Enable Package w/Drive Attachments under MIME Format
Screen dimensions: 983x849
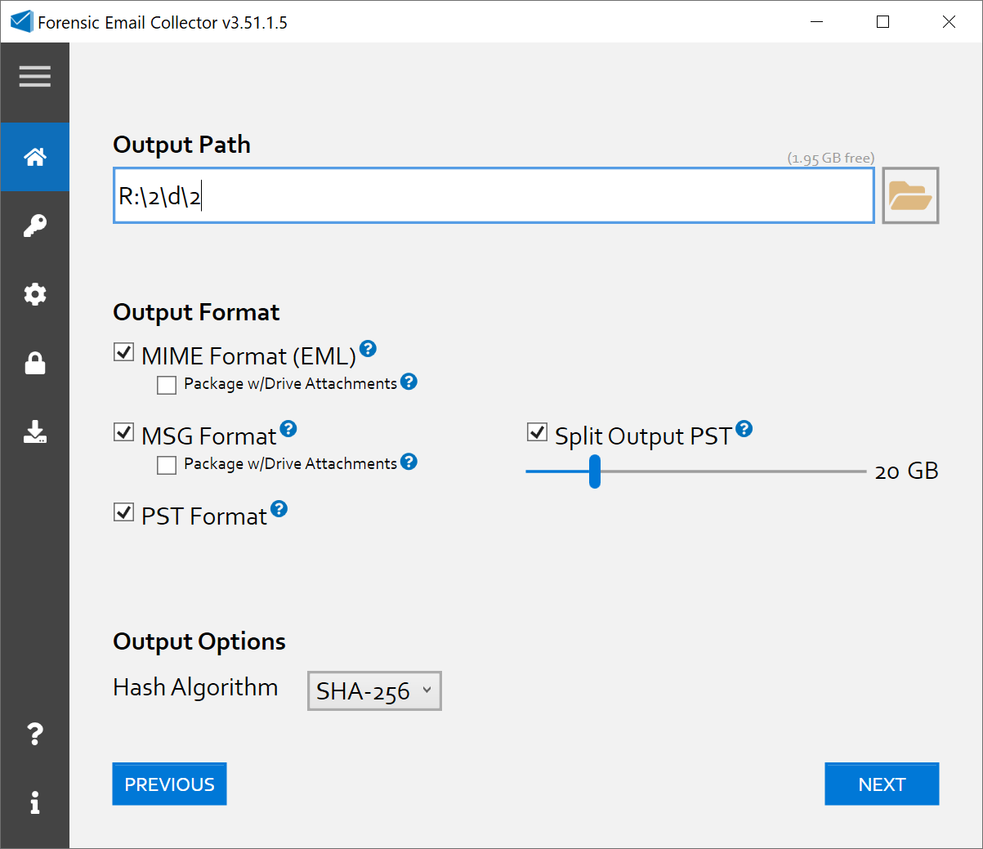(167, 385)
